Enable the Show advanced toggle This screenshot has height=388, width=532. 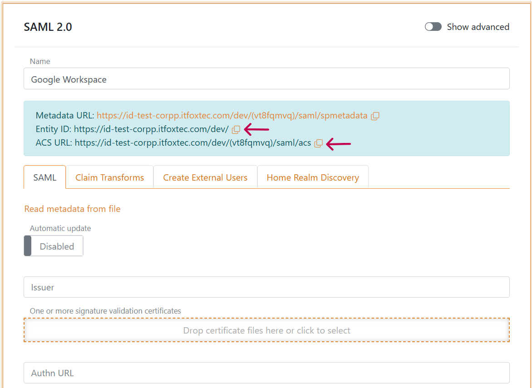[433, 27]
